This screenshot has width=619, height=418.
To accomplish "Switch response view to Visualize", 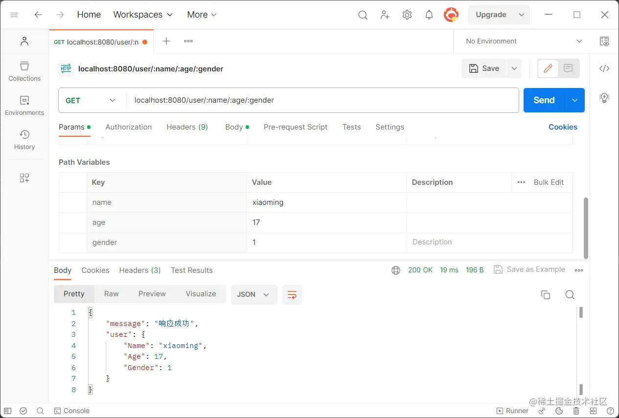I will (201, 294).
